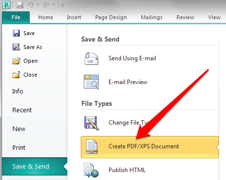
Task: Open the Undo history dropdown arrow
Action: tap(38, 5)
